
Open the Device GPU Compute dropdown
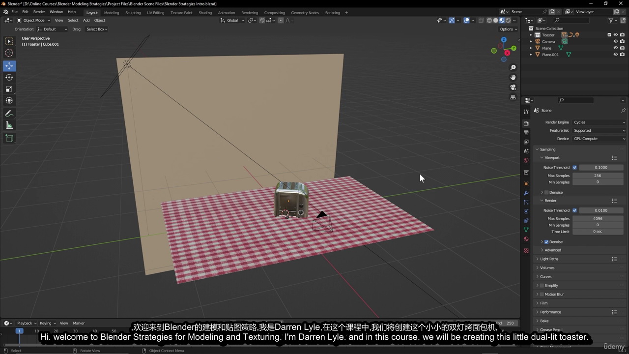[600, 139]
